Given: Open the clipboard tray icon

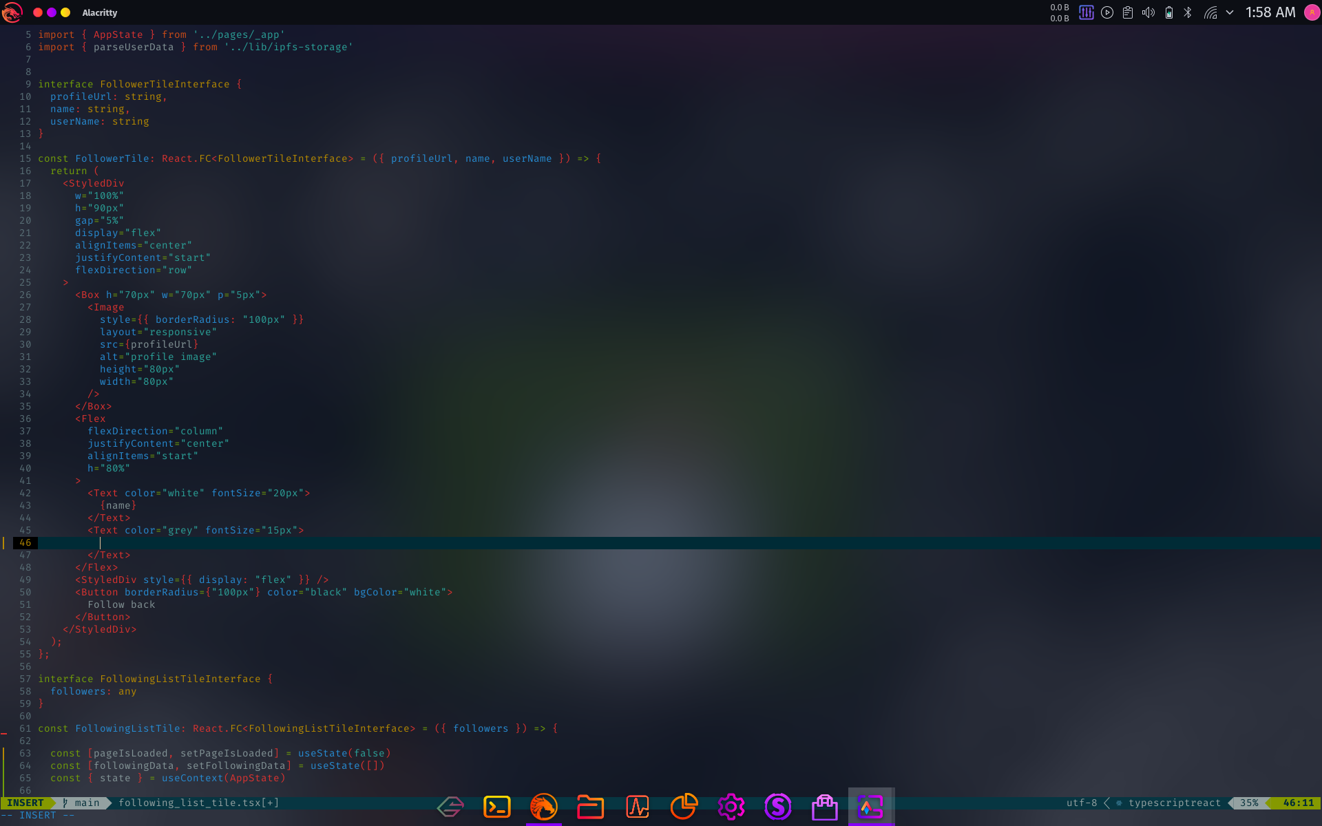Looking at the screenshot, I should tap(1128, 12).
